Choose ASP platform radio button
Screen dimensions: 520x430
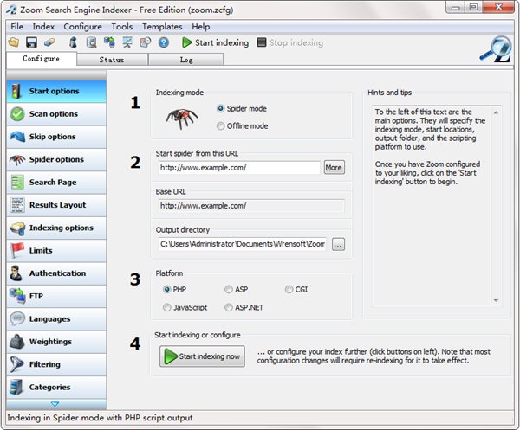tap(229, 290)
